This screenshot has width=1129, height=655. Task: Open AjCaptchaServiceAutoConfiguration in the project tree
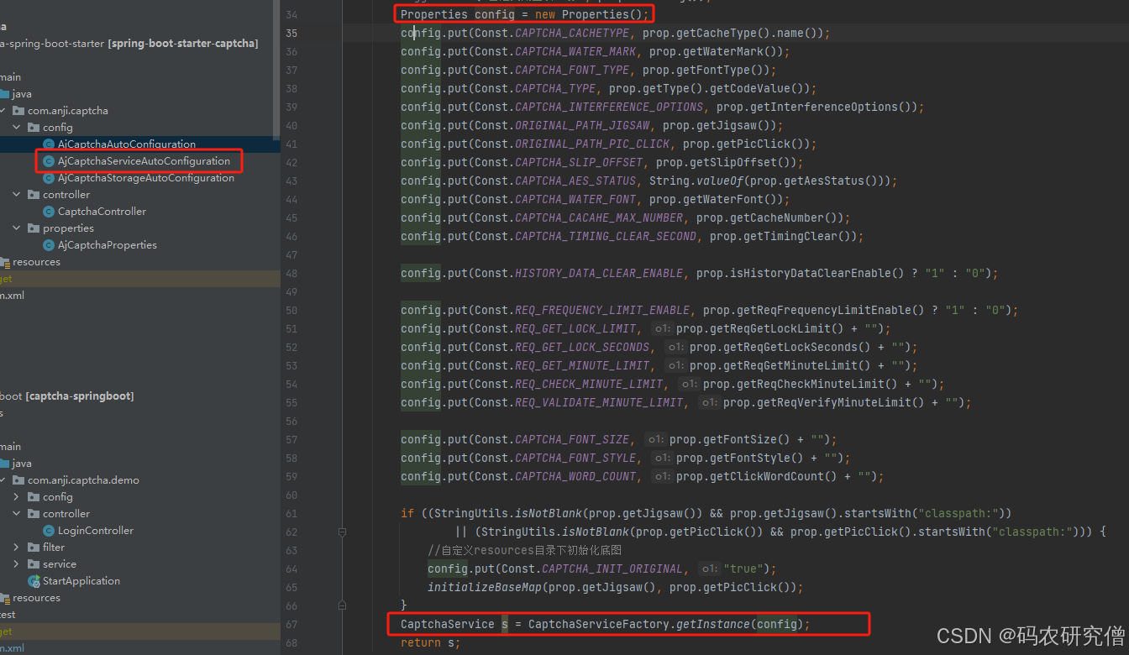pyautogui.click(x=144, y=161)
